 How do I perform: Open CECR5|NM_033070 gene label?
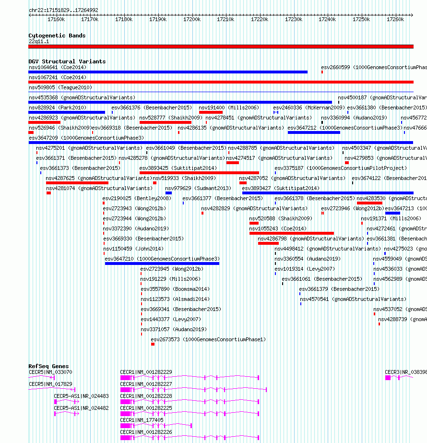tap(50, 372)
